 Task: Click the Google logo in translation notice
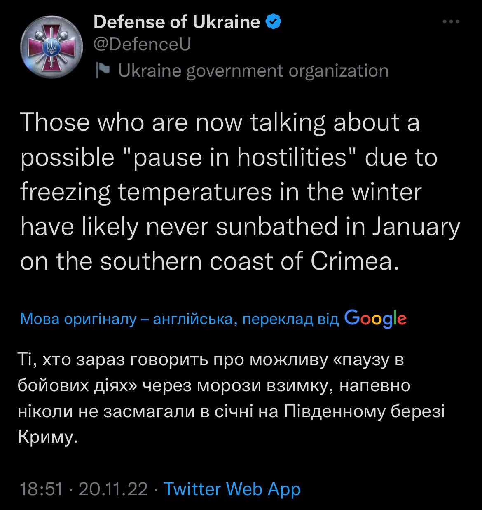[x=375, y=318]
